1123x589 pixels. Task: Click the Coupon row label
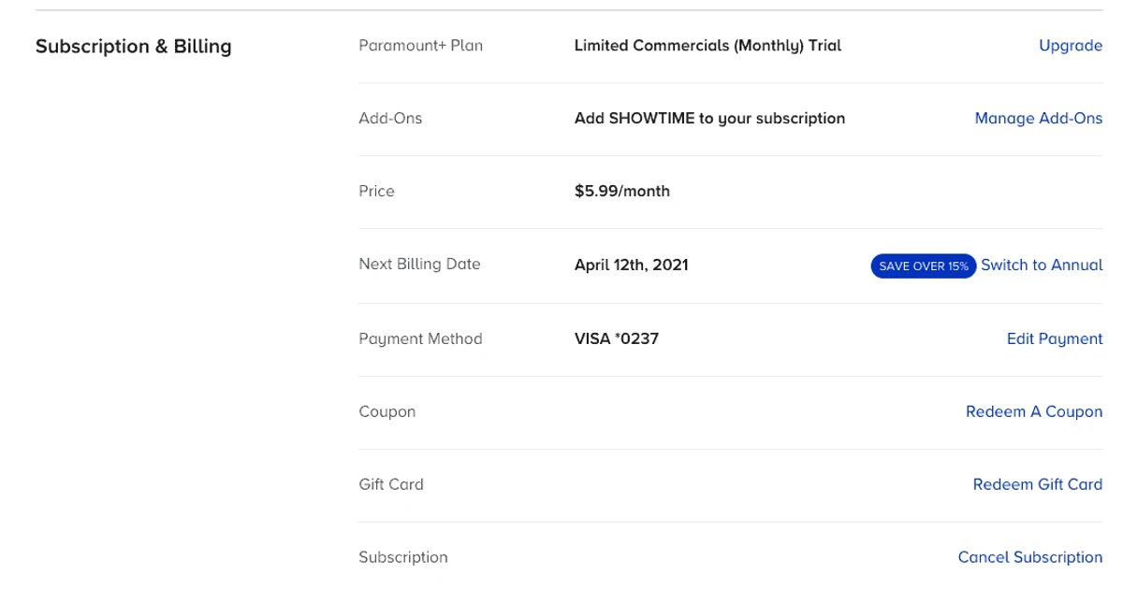[x=386, y=410]
